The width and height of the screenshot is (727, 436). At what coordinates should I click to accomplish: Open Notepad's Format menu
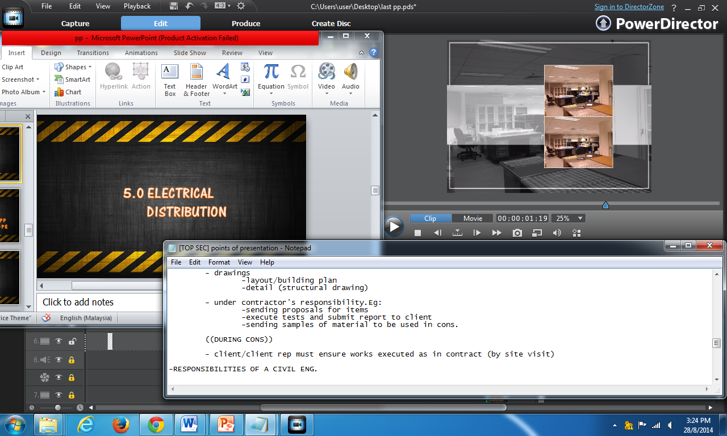pos(219,262)
